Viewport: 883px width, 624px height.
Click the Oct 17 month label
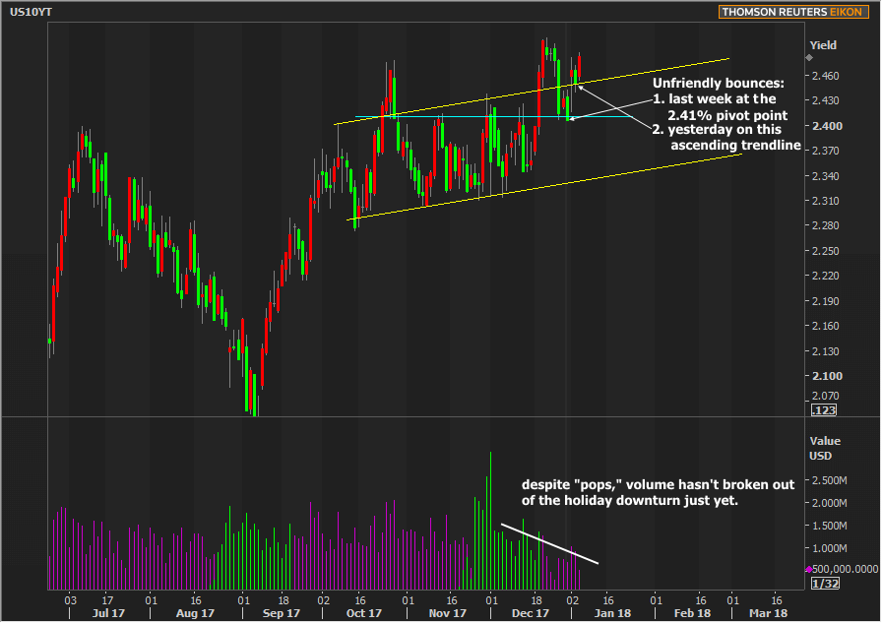364,613
